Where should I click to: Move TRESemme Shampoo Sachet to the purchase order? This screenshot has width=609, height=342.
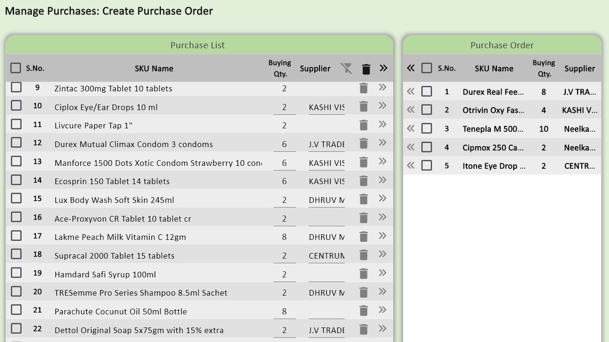click(382, 291)
